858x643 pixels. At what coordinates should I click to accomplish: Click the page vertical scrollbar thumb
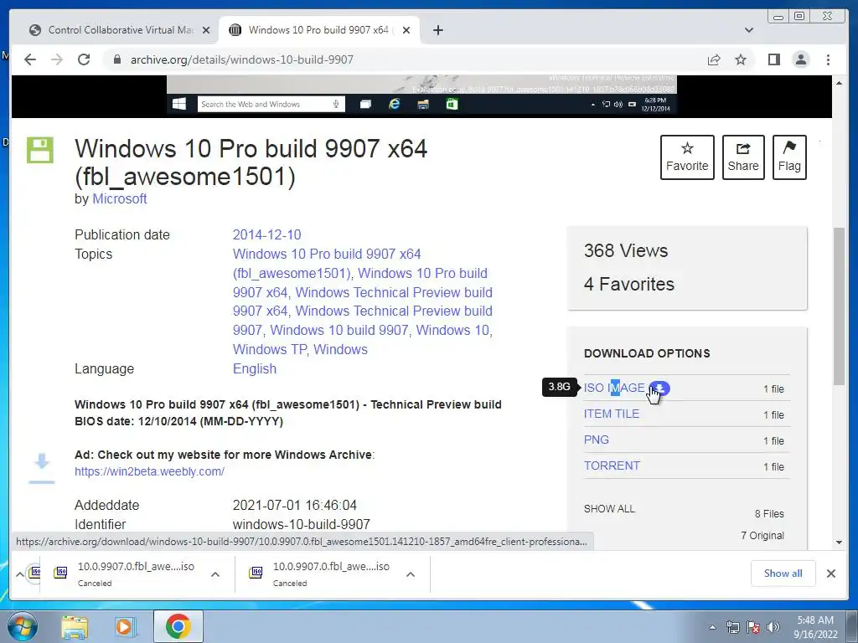click(x=839, y=306)
